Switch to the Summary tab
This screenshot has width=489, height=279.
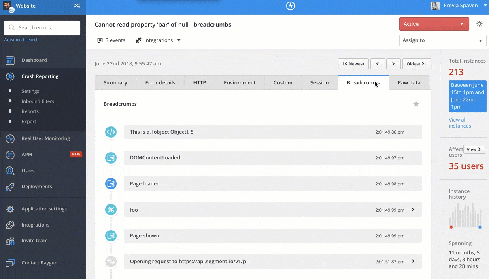[x=115, y=82]
